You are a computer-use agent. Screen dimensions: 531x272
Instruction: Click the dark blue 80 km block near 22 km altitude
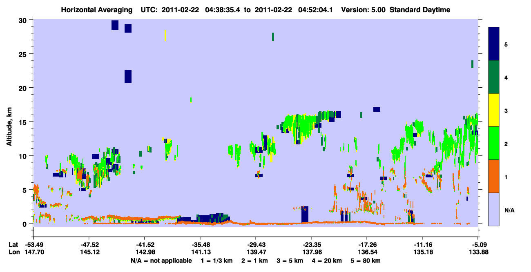tap(128, 76)
